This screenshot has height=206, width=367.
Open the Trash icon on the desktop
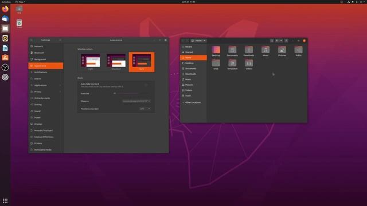[19, 23]
